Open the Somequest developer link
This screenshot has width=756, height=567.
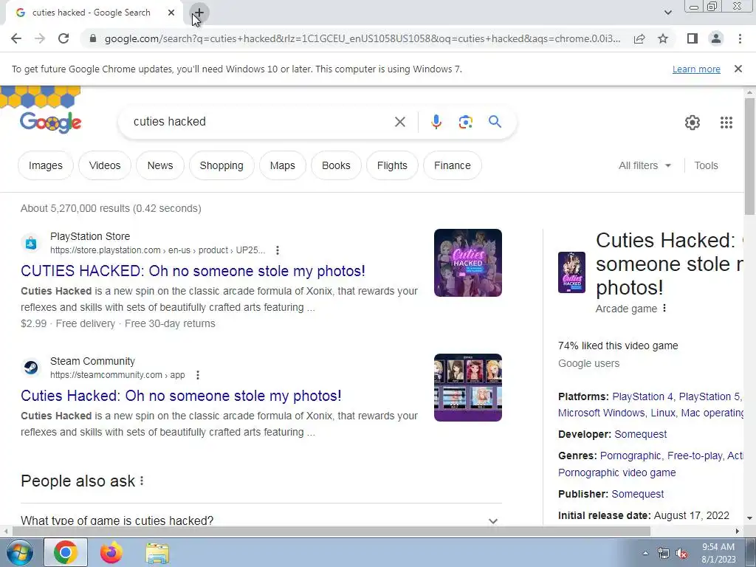[640, 434]
